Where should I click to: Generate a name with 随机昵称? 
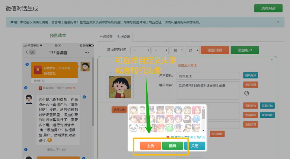251,75
